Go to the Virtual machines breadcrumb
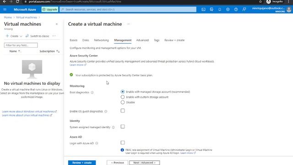This screenshot has height=165, width=293. [27, 17]
